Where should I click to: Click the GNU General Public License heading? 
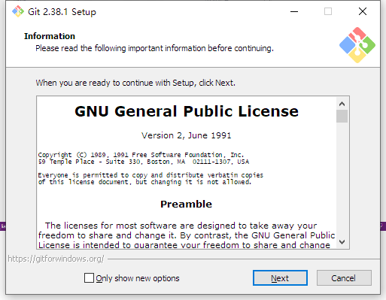tap(187, 111)
